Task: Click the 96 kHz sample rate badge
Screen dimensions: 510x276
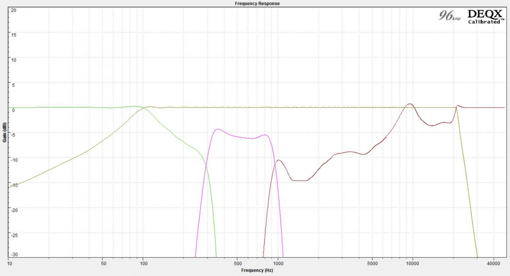Action: tap(449, 16)
